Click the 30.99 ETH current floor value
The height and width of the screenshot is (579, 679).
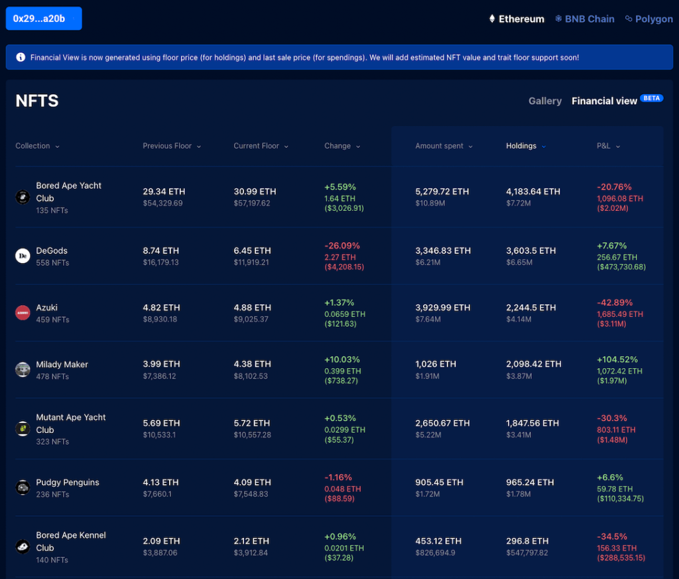pyautogui.click(x=255, y=192)
